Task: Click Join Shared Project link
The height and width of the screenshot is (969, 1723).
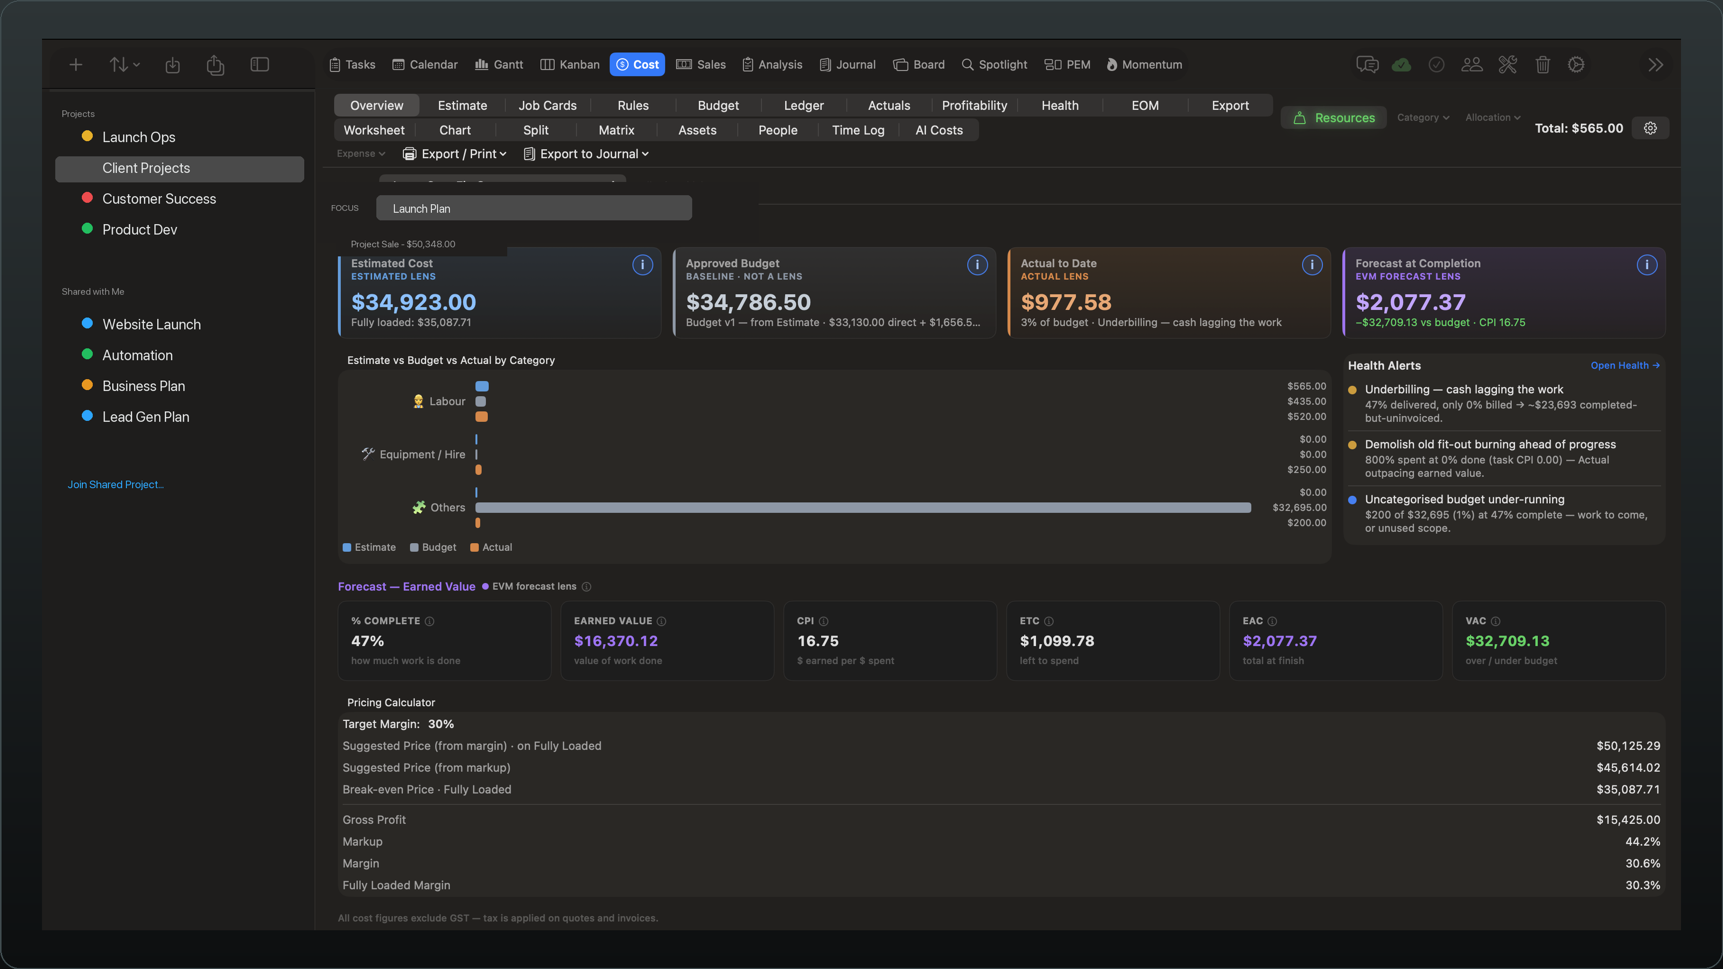Action: tap(115, 485)
